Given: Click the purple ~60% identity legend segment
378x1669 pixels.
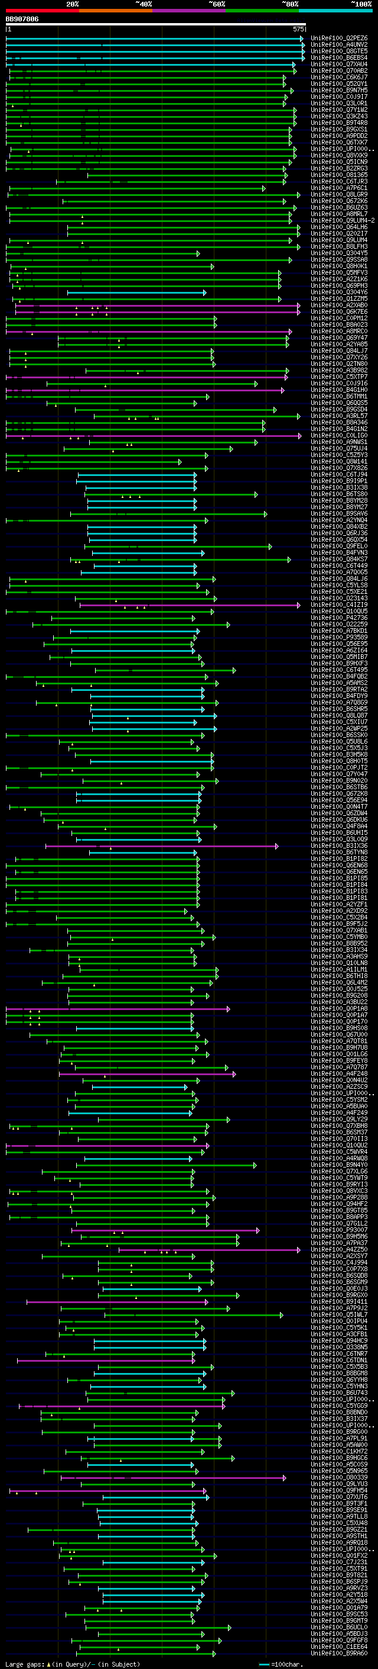Looking at the screenshot, I should [188, 11].
